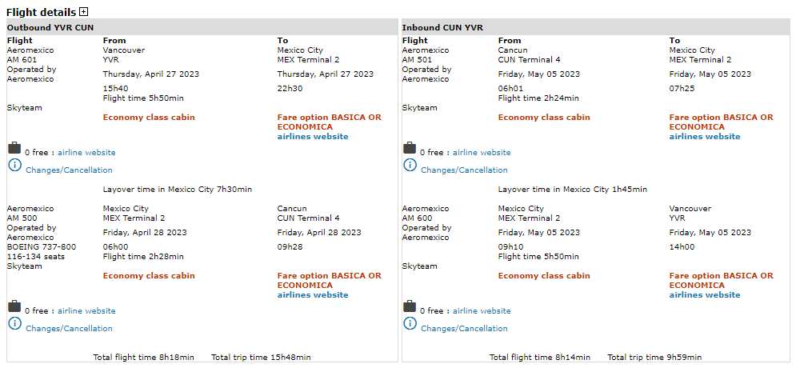
Task: Open airlines website fare link for AM 501
Action: 705,137
